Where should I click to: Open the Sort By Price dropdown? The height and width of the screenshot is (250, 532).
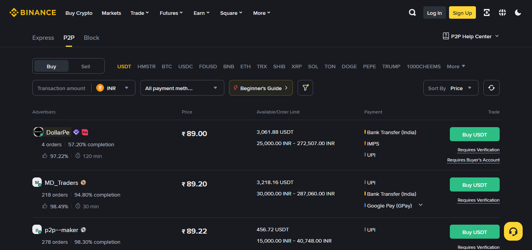(x=451, y=88)
